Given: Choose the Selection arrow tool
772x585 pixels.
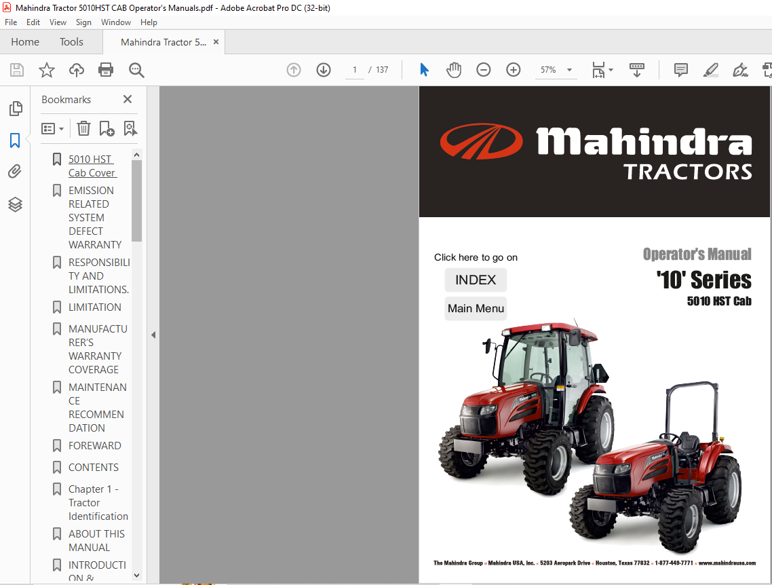Looking at the screenshot, I should pos(425,70).
